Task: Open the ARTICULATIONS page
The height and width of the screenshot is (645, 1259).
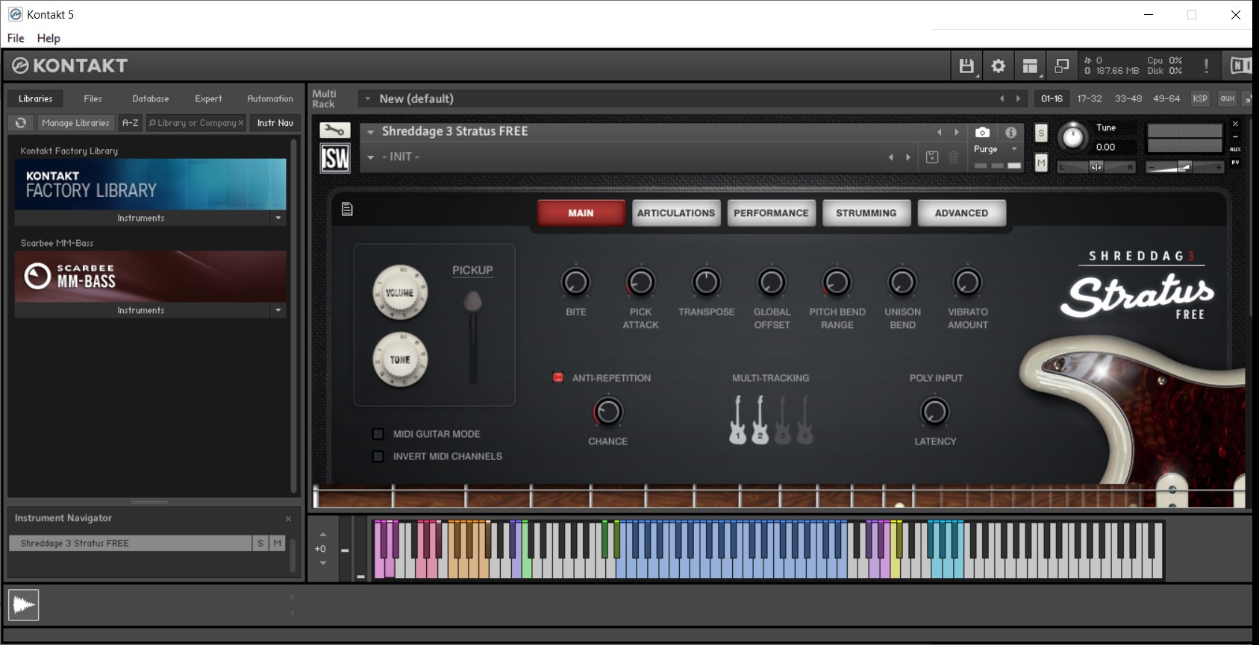Action: point(676,213)
